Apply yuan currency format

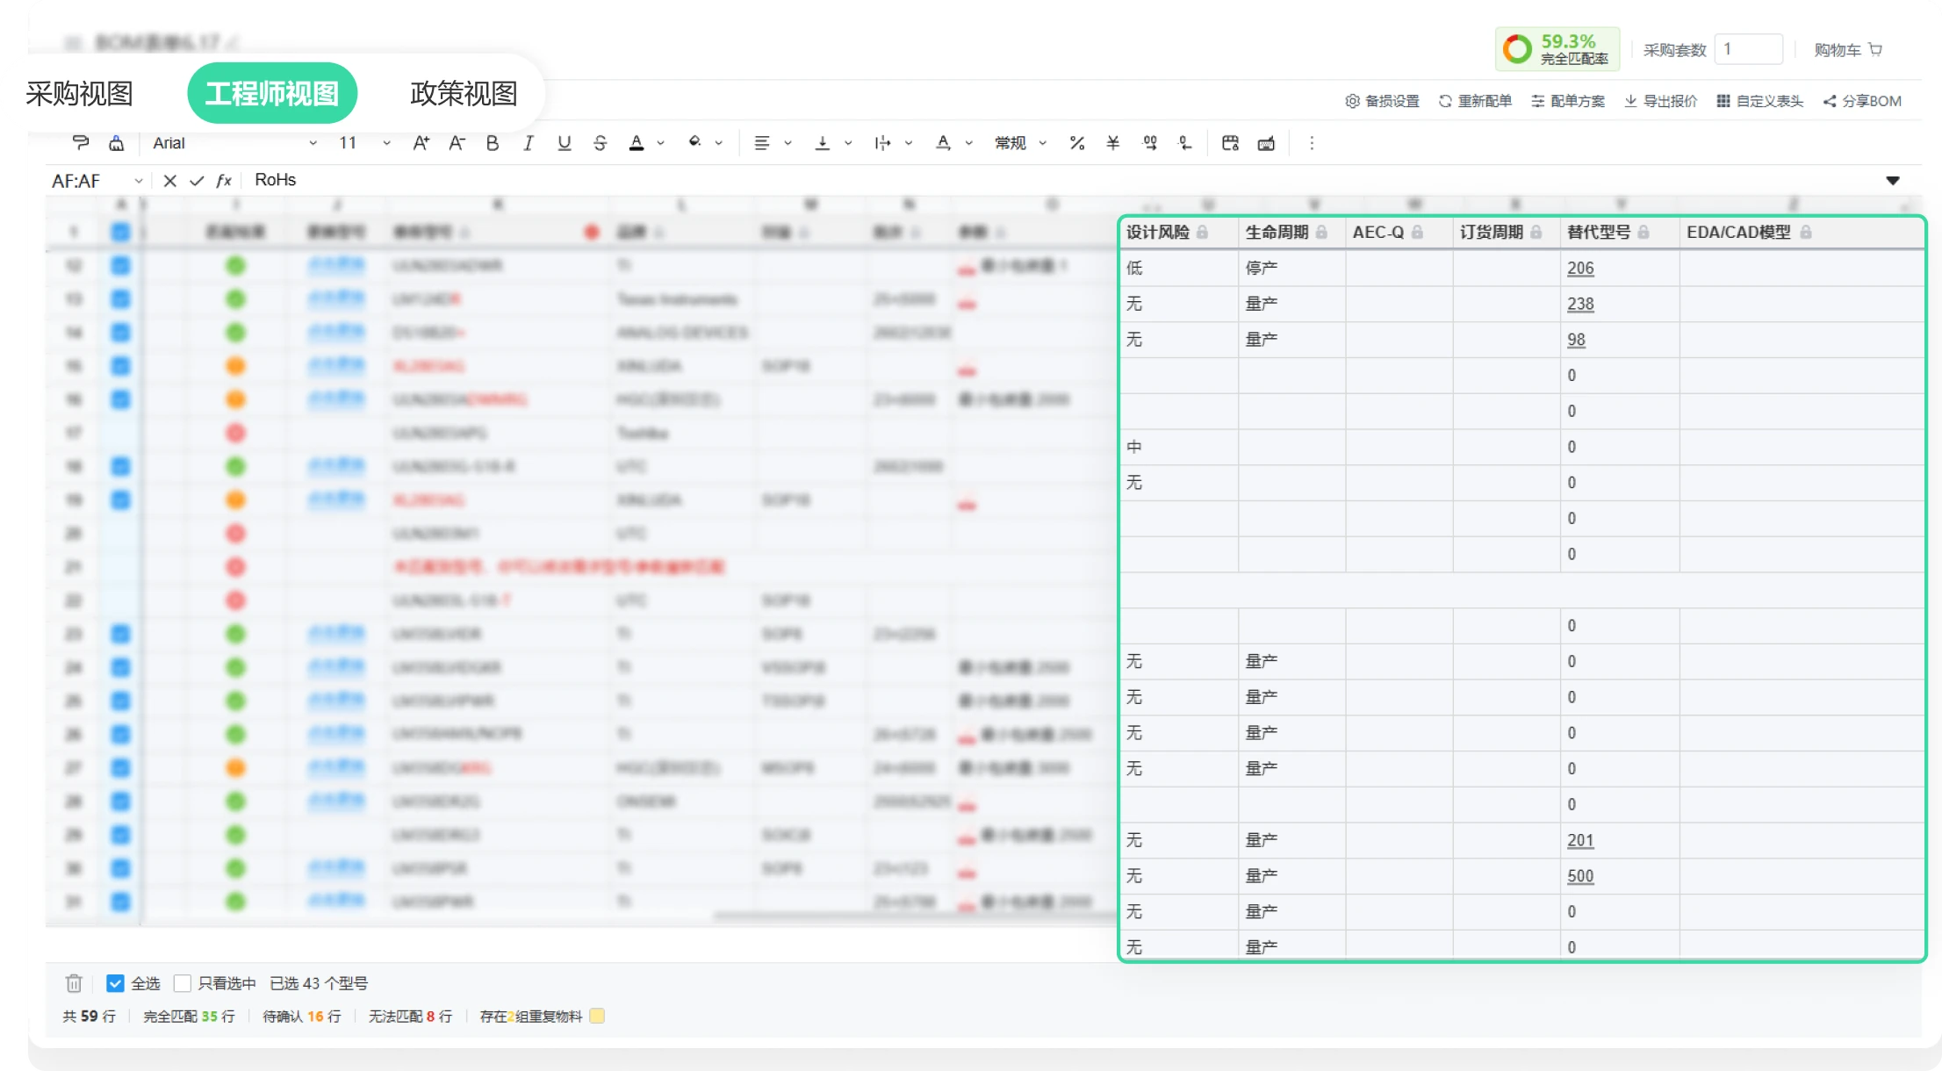pyautogui.click(x=1112, y=142)
